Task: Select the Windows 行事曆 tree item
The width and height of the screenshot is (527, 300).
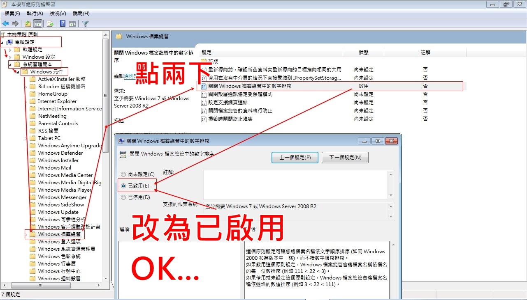Action: (57, 263)
